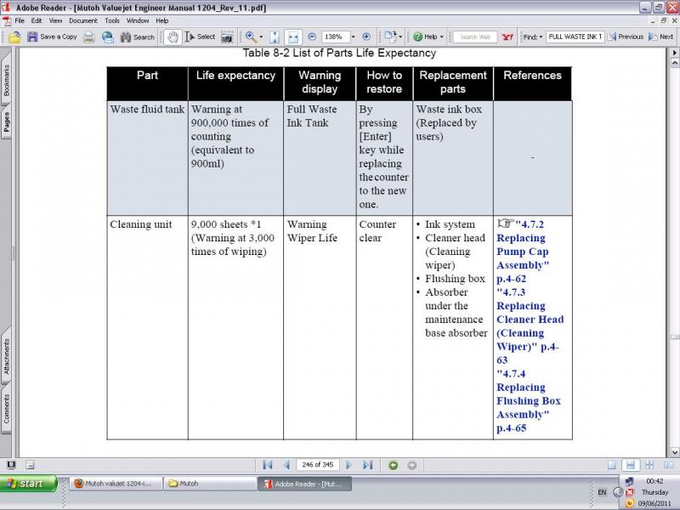Viewport: 680px width, 510px height.
Task: Click Save a Copy button
Action: pyautogui.click(x=52, y=37)
